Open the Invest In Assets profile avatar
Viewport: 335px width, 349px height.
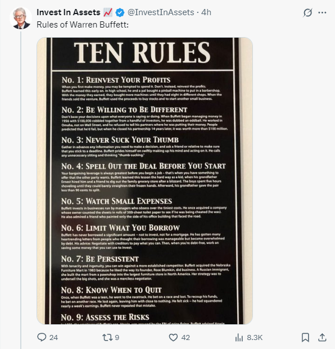[21, 18]
